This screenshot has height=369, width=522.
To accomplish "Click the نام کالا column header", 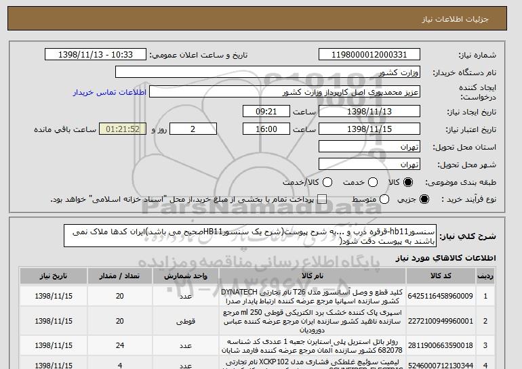I will click(x=313, y=276).
